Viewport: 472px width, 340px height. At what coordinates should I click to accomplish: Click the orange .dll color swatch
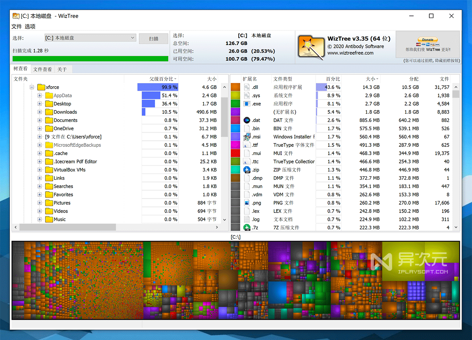236,87
